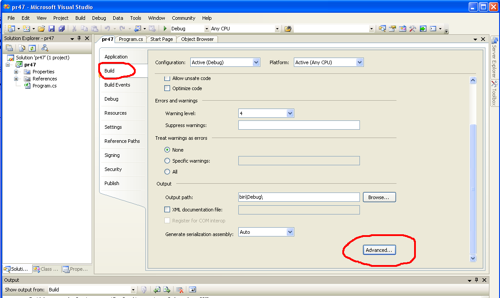
Task: Click Refresh icon in Solution Explorer
Action: pyautogui.click(x=32, y=48)
